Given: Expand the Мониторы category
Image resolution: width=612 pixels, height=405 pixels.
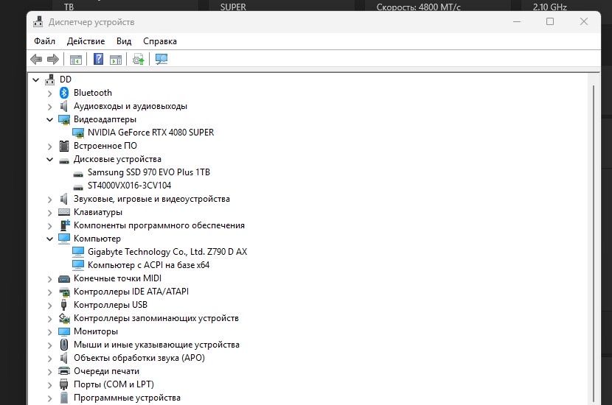Looking at the screenshot, I should [49, 332].
